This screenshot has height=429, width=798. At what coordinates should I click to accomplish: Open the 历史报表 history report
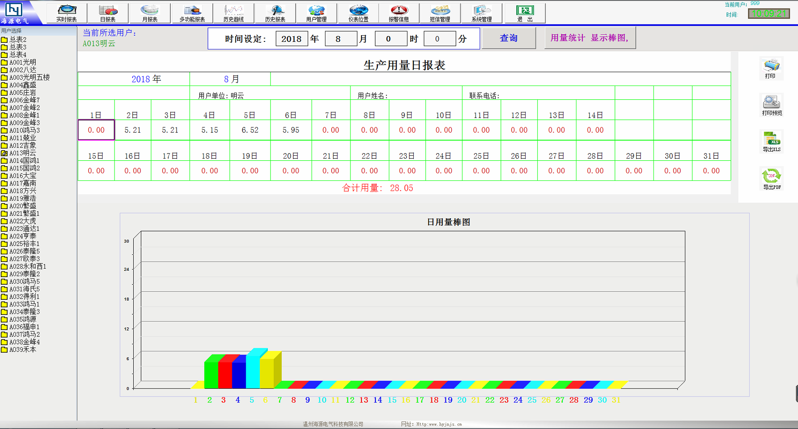click(x=275, y=13)
